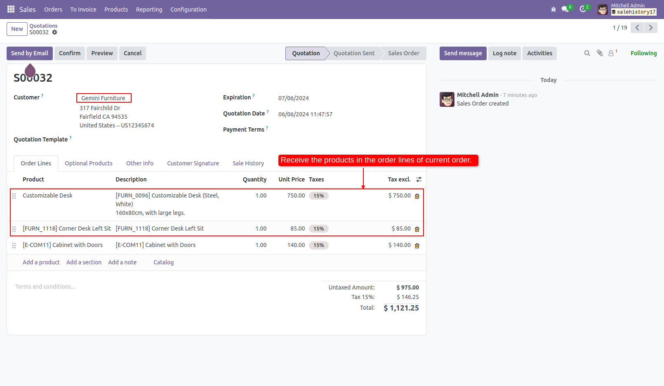664x386 pixels.
Task: Open conversations via the messages icon
Action: point(564,9)
